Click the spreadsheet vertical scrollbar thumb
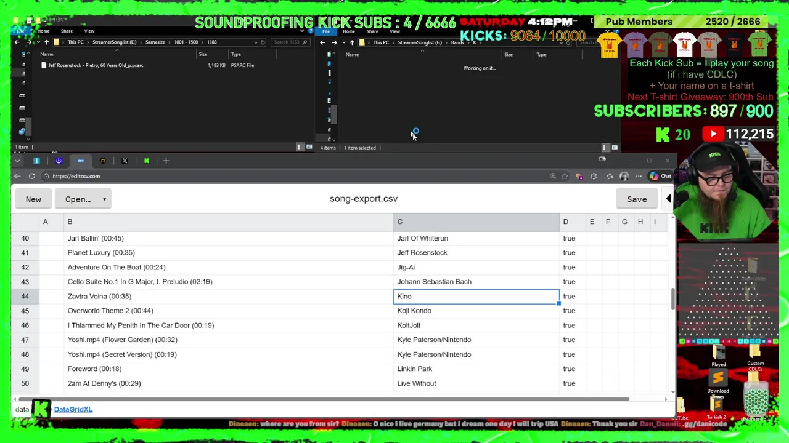The image size is (789, 443). [x=672, y=298]
